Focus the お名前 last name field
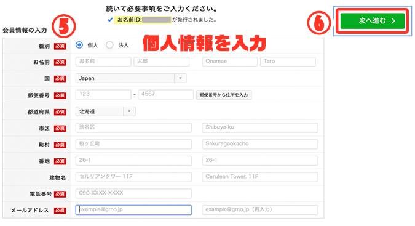The width and height of the screenshot is (415, 226). coord(103,62)
